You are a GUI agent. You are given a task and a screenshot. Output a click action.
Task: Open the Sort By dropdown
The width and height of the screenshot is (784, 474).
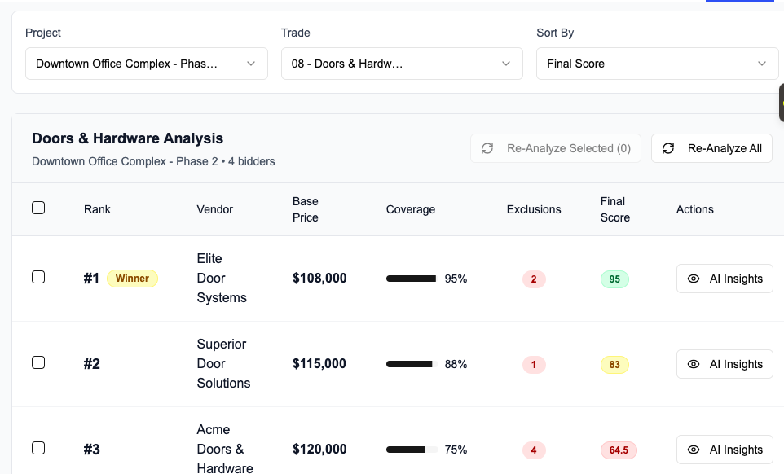pos(657,64)
